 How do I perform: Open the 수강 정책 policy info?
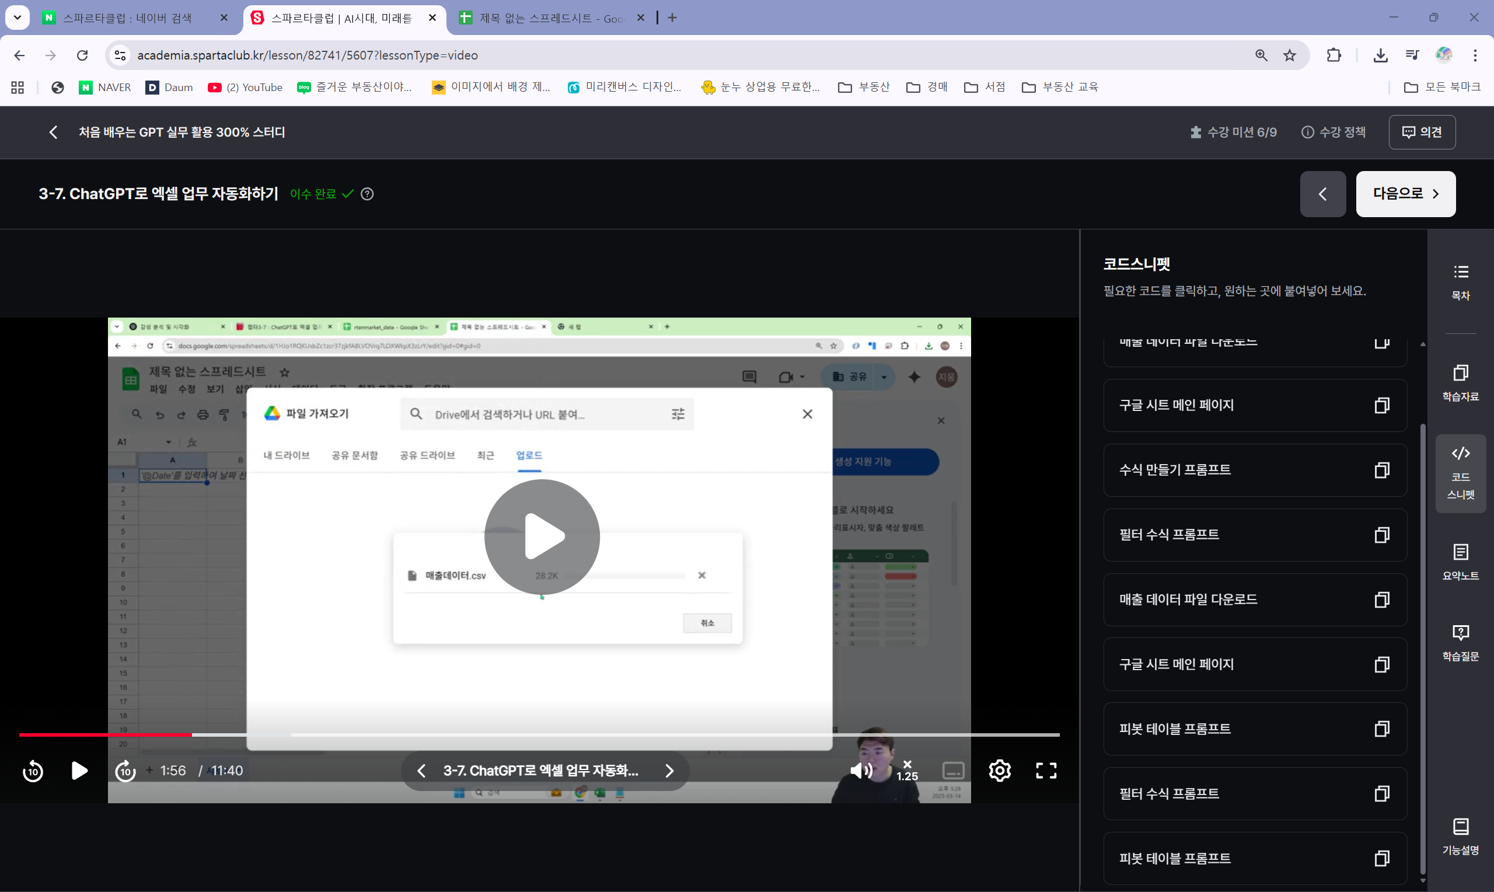click(x=1334, y=133)
